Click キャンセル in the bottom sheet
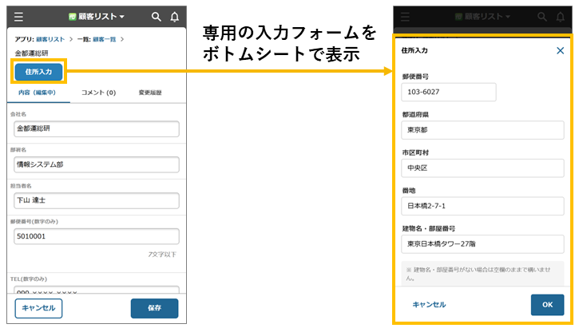This screenshot has height=332, width=579. [x=429, y=305]
